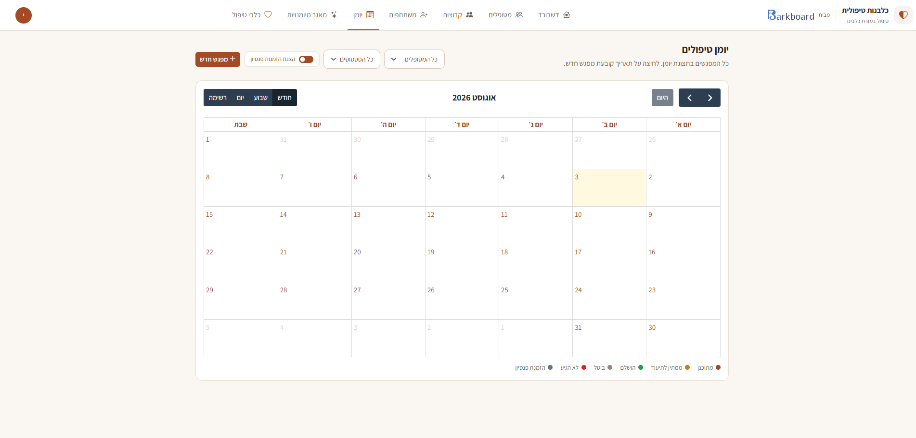Select the August 20 day cell
Screen dimensions: 916x438
pos(388,263)
